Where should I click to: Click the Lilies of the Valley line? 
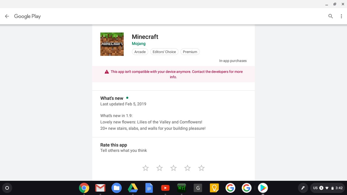point(151,122)
